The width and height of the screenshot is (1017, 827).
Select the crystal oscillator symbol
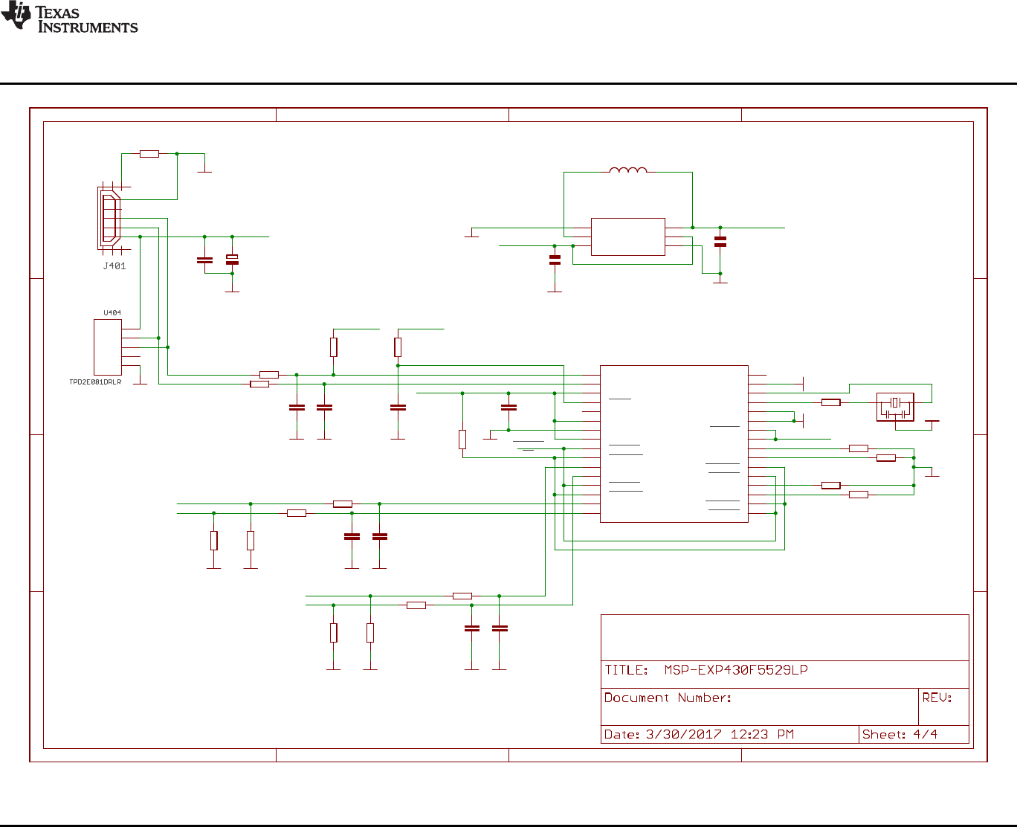(x=895, y=405)
